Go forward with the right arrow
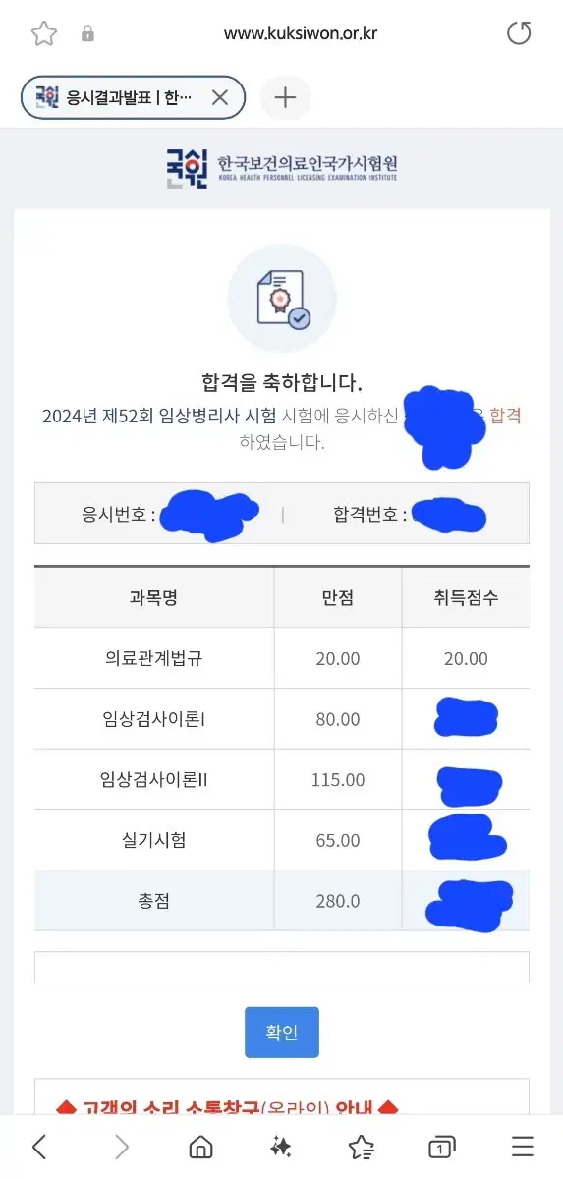Screen dimensions: 563x1179 click(x=121, y=1147)
